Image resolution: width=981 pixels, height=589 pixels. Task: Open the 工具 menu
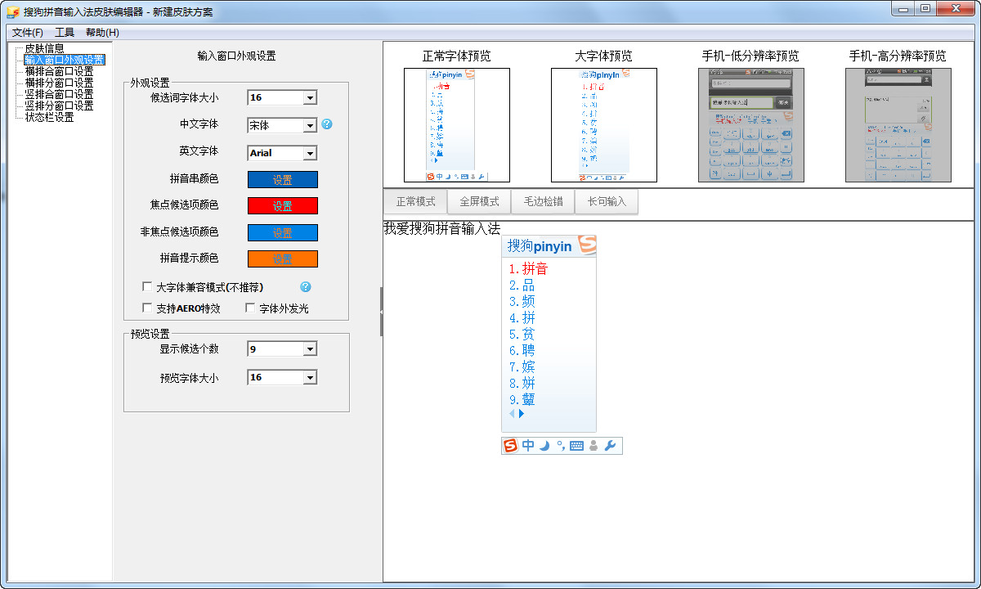tap(65, 33)
